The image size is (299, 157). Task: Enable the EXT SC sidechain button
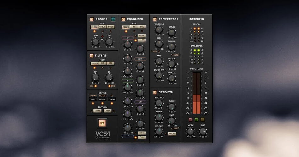tap(98, 111)
